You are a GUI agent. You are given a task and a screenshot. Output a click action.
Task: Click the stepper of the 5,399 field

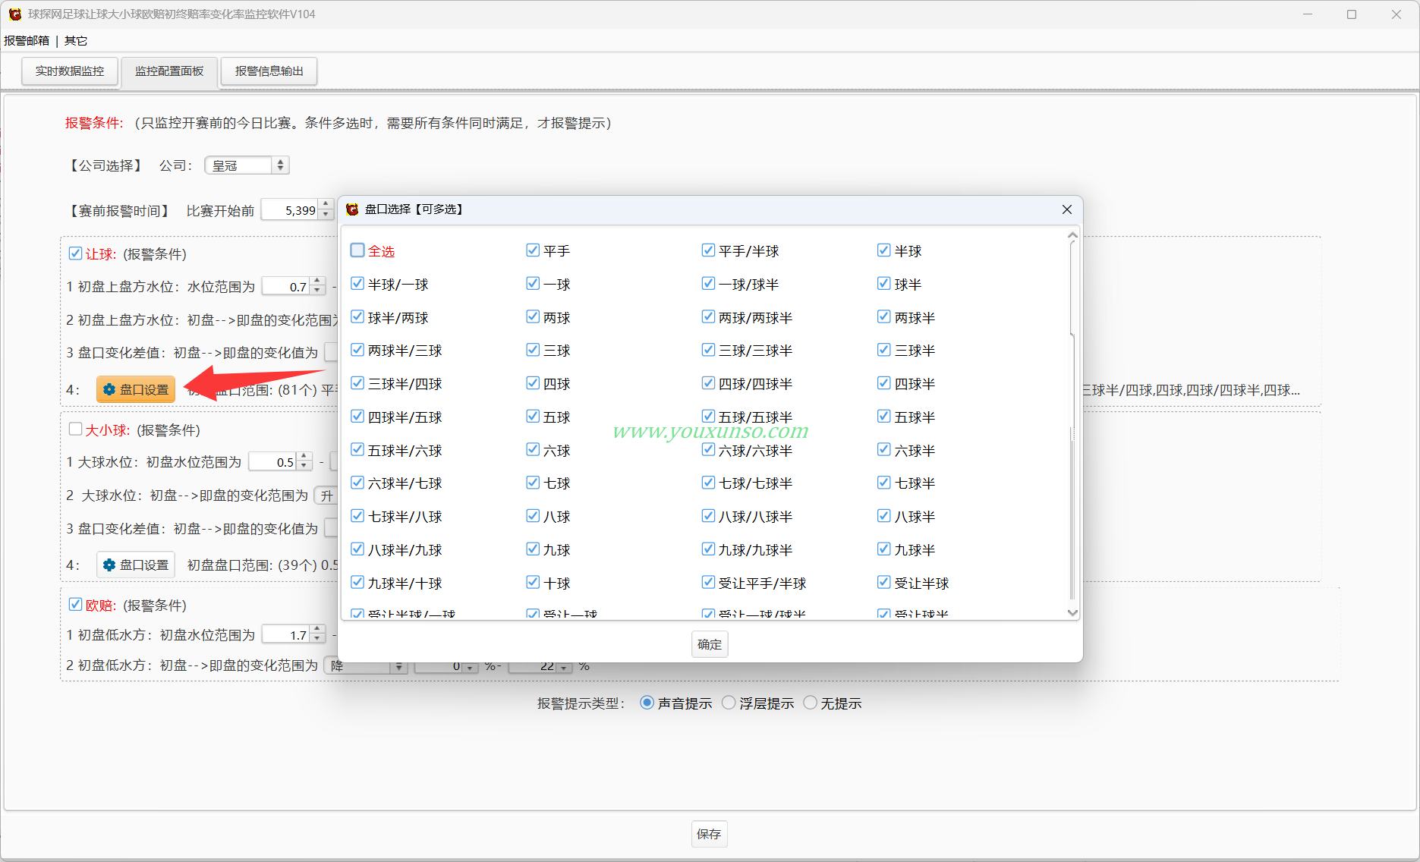(x=326, y=210)
